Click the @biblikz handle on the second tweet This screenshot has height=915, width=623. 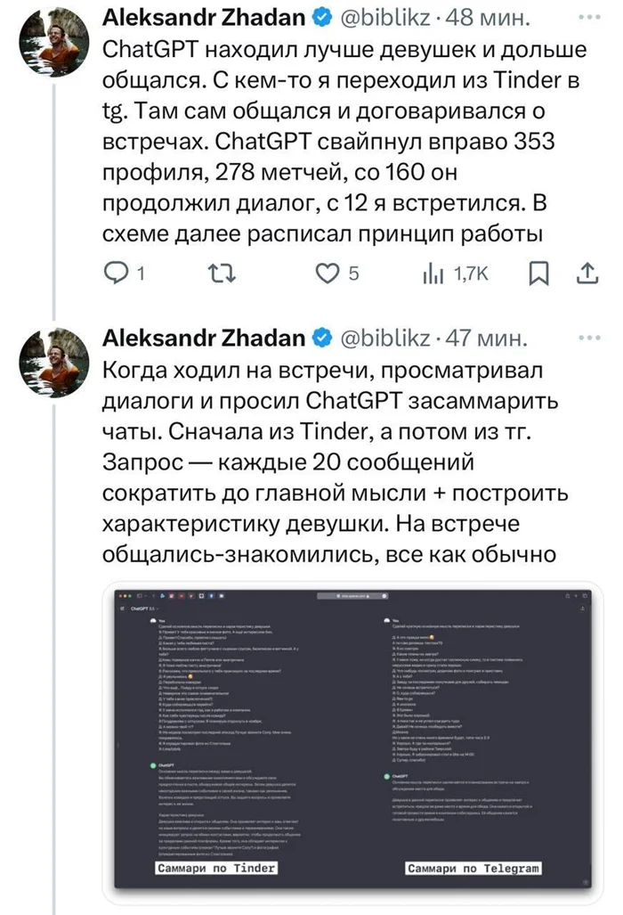[388, 339]
